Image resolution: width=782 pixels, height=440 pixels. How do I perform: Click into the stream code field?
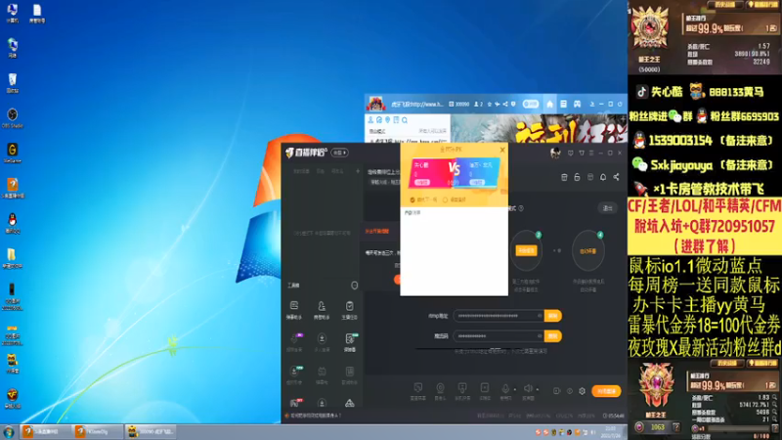[x=499, y=336]
